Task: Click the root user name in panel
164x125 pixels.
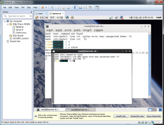Action: click(x=159, y=18)
